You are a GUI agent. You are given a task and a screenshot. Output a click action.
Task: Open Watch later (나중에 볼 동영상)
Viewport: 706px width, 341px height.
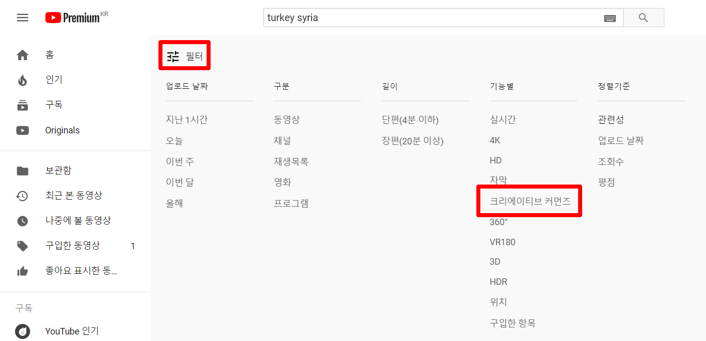click(78, 221)
